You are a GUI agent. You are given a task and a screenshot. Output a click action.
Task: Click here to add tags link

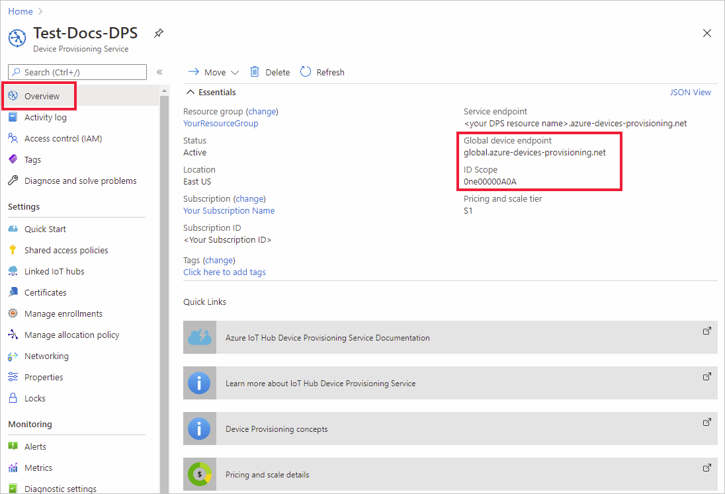point(224,272)
